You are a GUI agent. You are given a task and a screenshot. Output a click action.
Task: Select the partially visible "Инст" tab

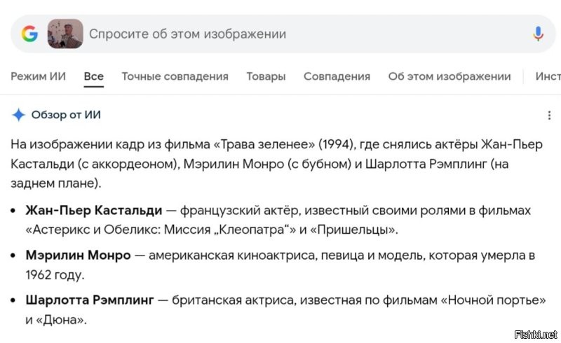(548, 76)
